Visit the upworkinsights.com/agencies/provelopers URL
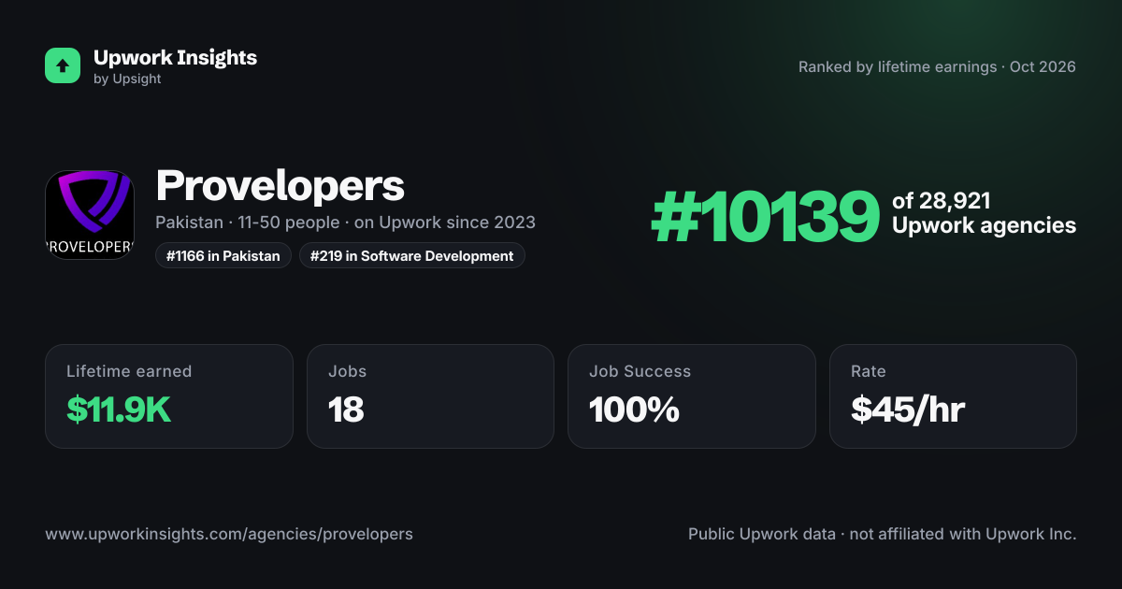 click(229, 534)
